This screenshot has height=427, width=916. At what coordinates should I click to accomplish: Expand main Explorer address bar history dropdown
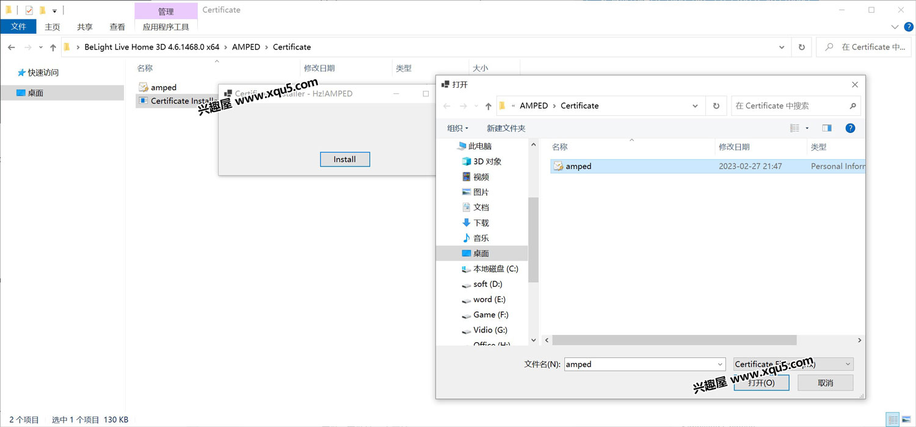[x=782, y=47]
